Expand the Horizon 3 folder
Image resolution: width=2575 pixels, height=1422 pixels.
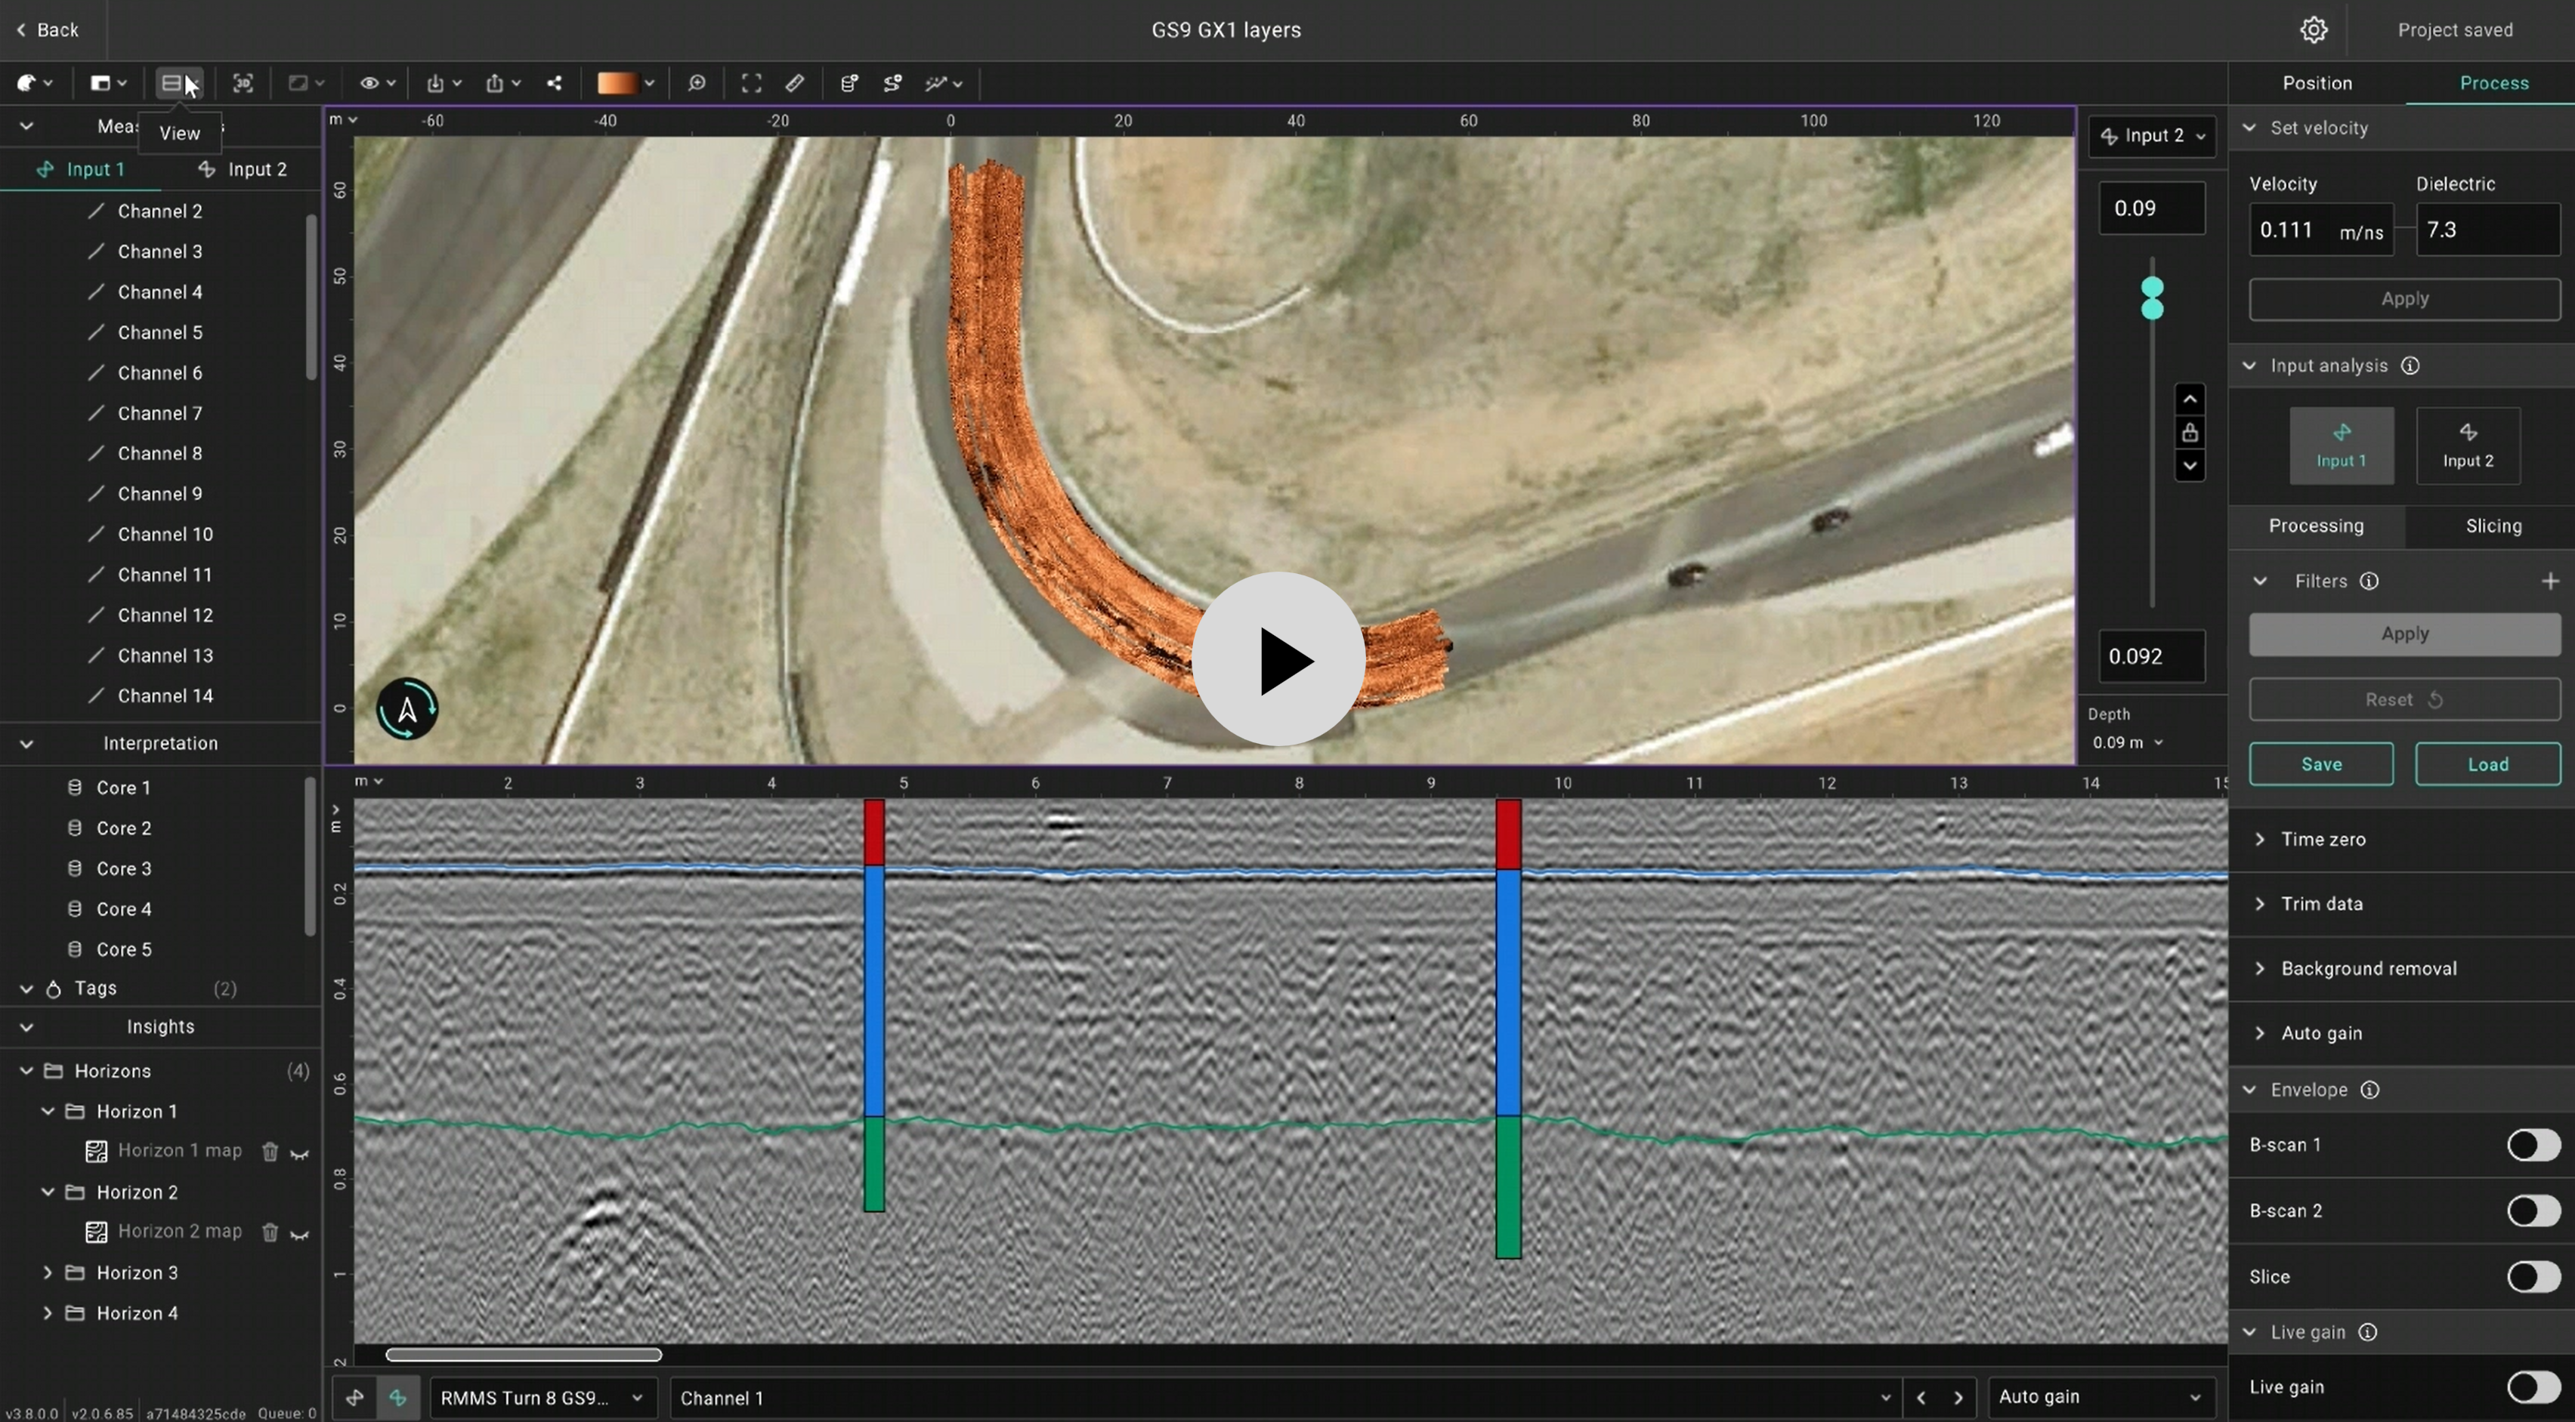(47, 1273)
